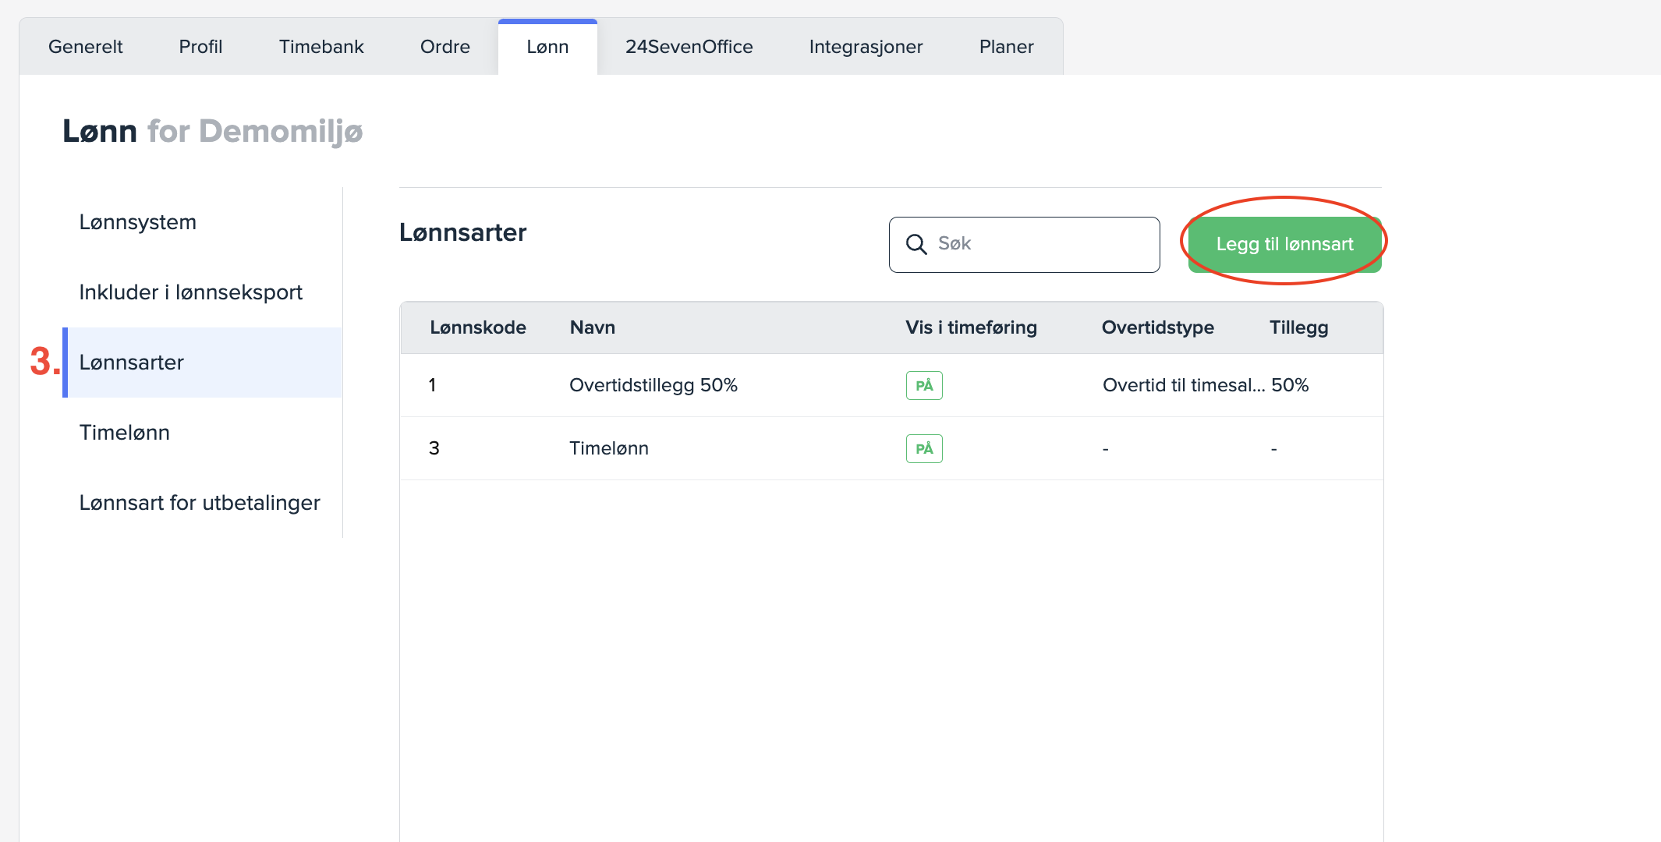
Task: Open the Overtidstillegg 50% row
Action: pyautogui.click(x=653, y=385)
